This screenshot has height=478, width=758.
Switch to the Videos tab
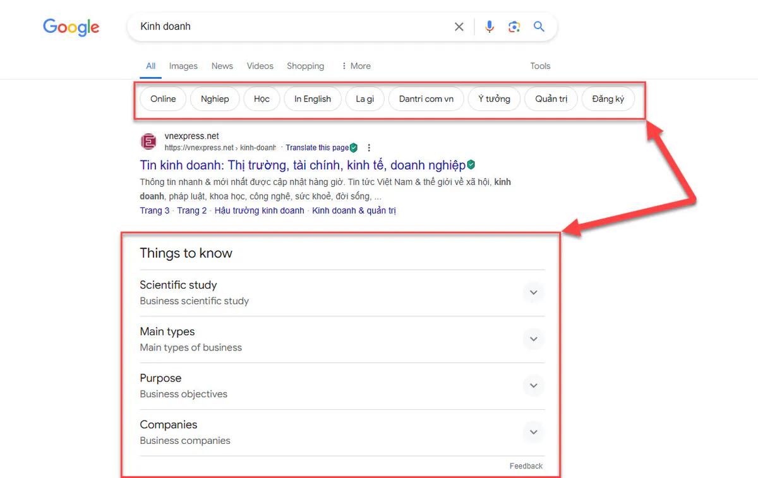[260, 66]
